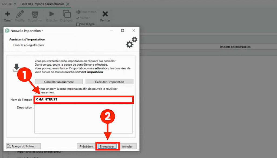This screenshot has width=277, height=158.
Task: Click the Renommer toolbar item
Action: pyautogui.click(x=86, y=12)
